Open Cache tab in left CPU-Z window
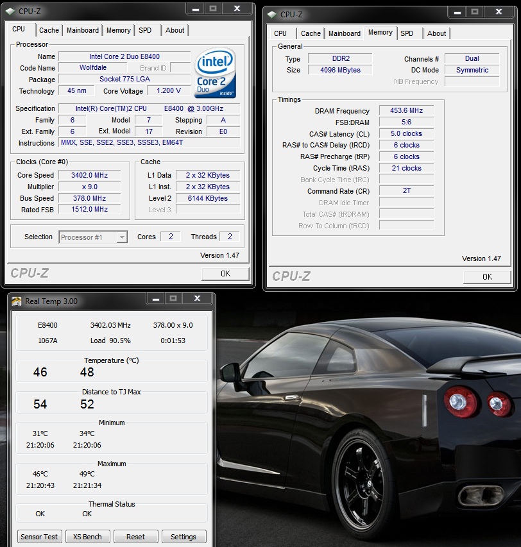This screenshot has width=521, height=547. point(49,30)
